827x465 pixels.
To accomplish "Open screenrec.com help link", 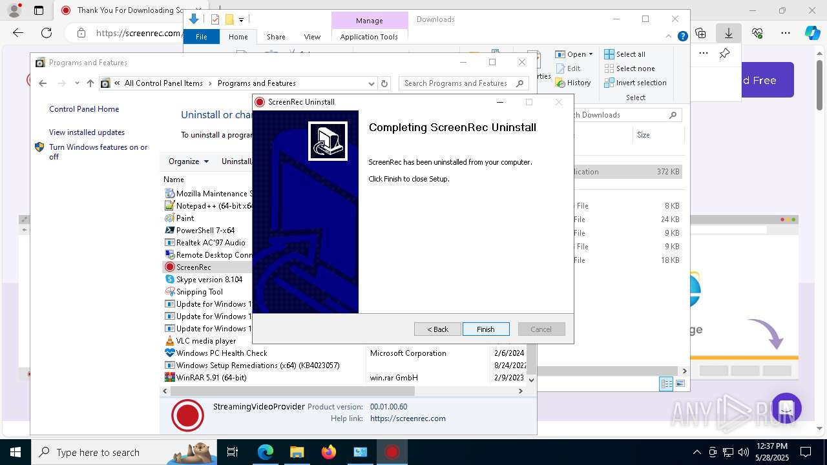I will 408,418.
